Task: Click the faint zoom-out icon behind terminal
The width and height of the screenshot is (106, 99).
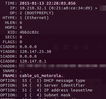Action: 66,47
